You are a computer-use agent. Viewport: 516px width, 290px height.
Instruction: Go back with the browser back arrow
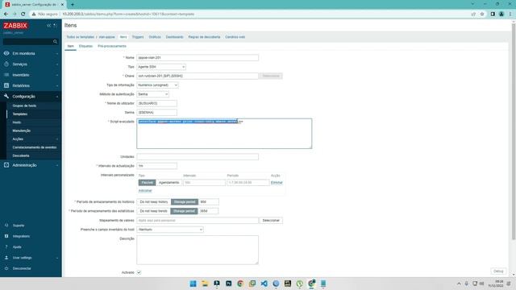pyautogui.click(x=6, y=14)
